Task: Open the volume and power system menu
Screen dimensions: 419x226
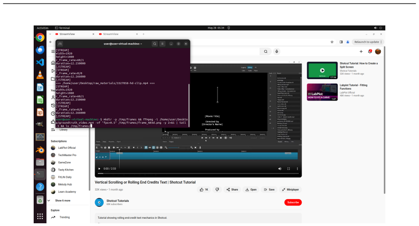Action: tap(378, 28)
